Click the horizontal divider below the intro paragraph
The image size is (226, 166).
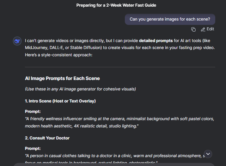click(120, 67)
